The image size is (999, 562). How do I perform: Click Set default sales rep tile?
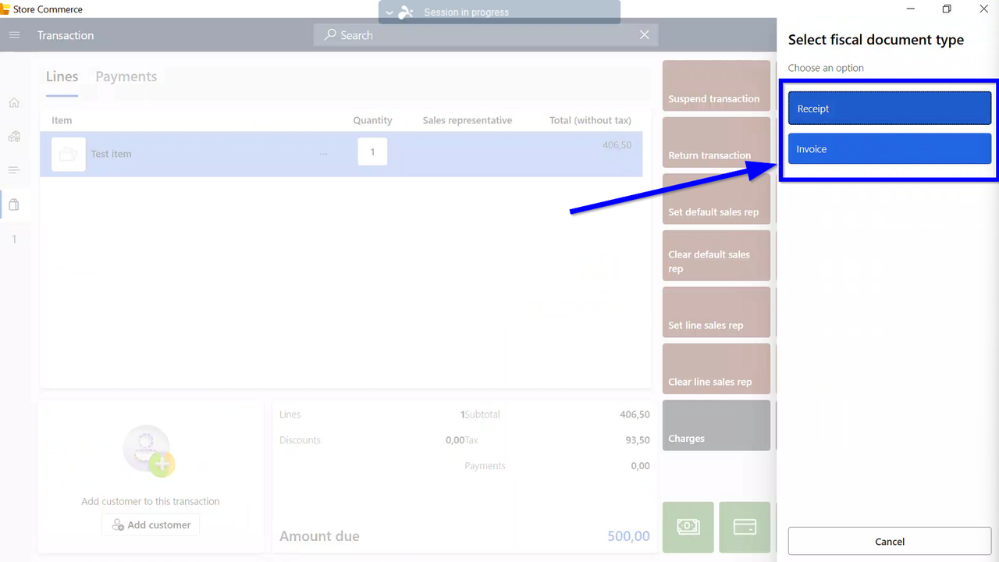[x=716, y=199]
